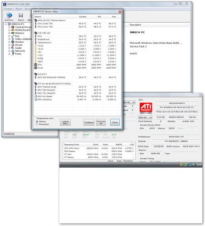Click the Vcore voltage row icon
The height and width of the screenshot is (226, 205).
point(36,46)
